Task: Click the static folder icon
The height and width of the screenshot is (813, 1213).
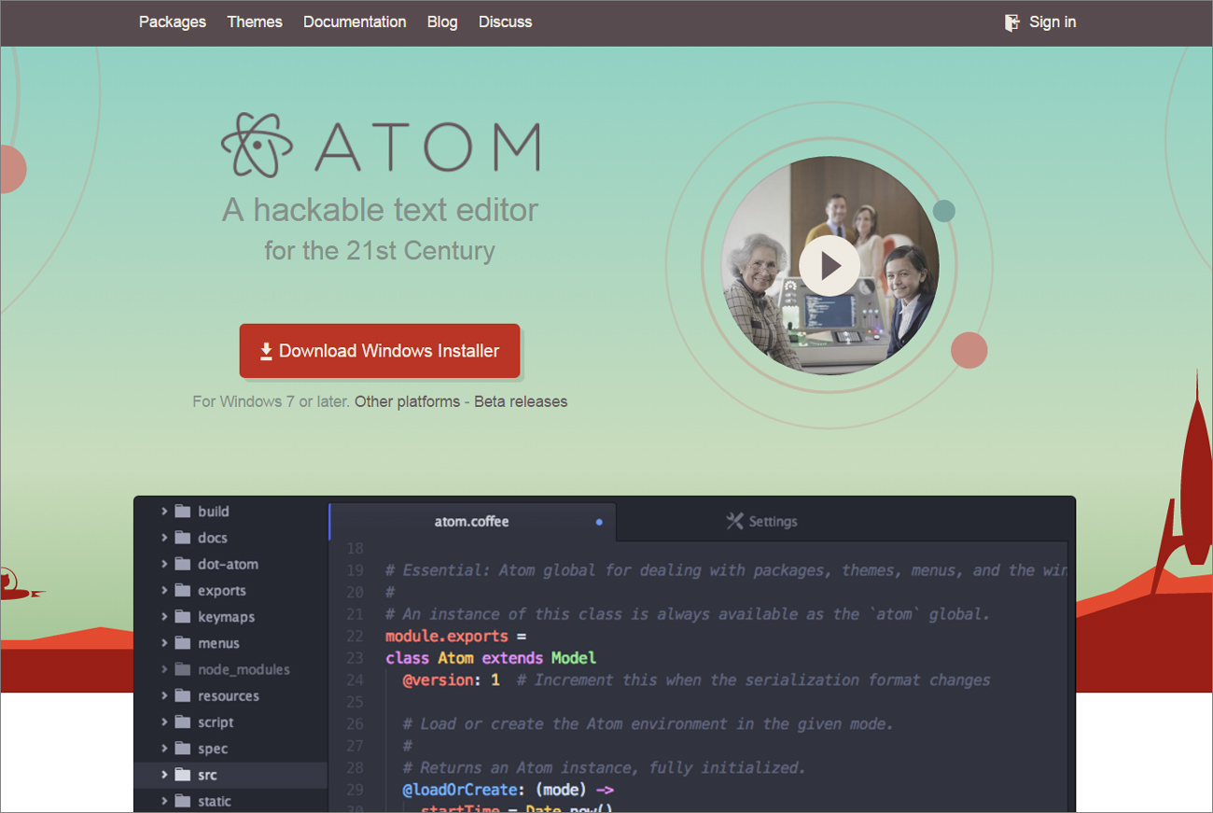Action: (182, 801)
